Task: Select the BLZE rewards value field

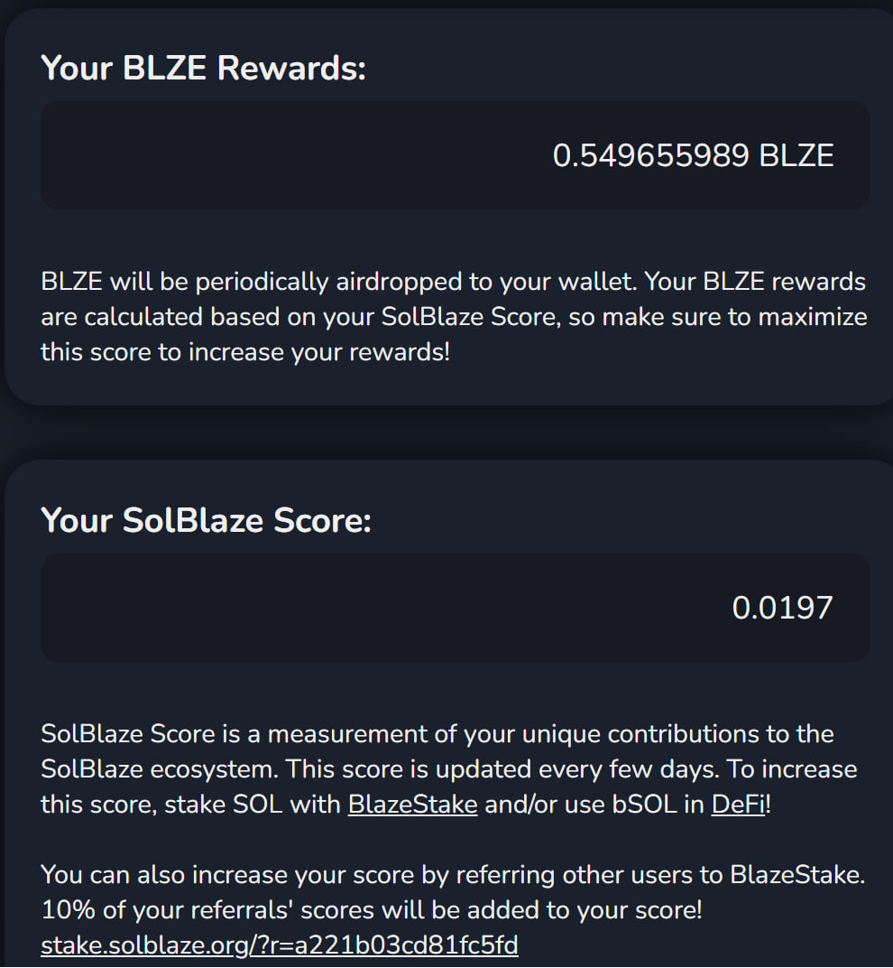Action: point(456,155)
